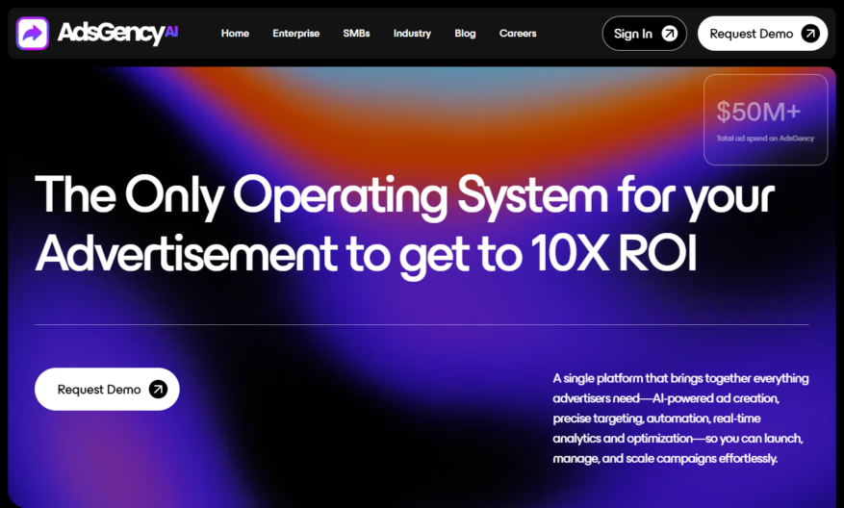This screenshot has height=508, width=844.
Task: Open the Enterprise nav item
Action: (296, 34)
